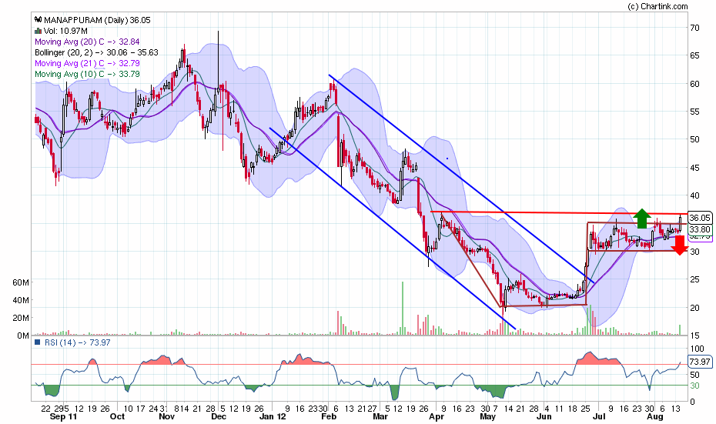Click the Jul month label

(599, 417)
